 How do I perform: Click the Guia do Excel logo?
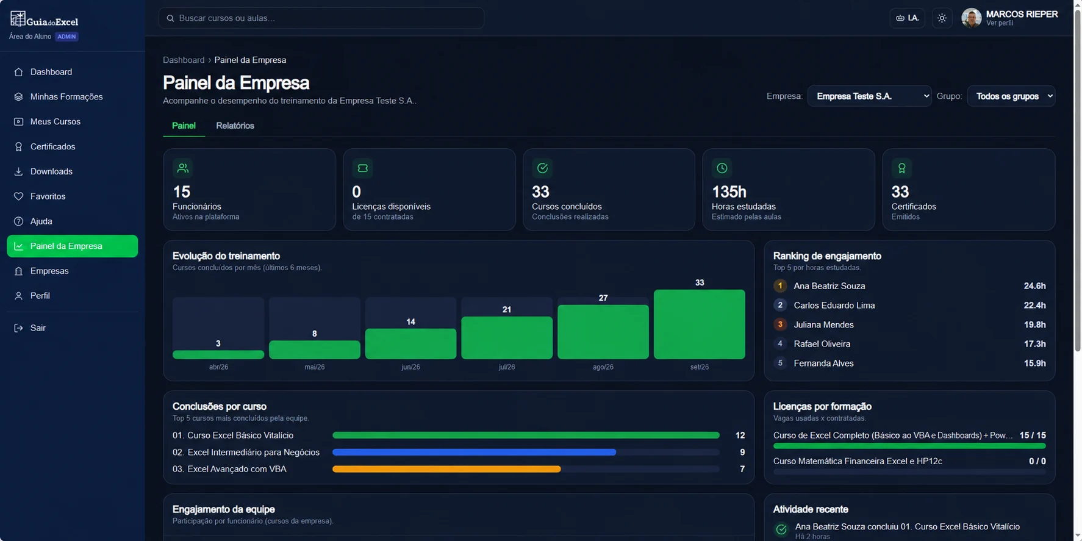pyautogui.click(x=44, y=20)
